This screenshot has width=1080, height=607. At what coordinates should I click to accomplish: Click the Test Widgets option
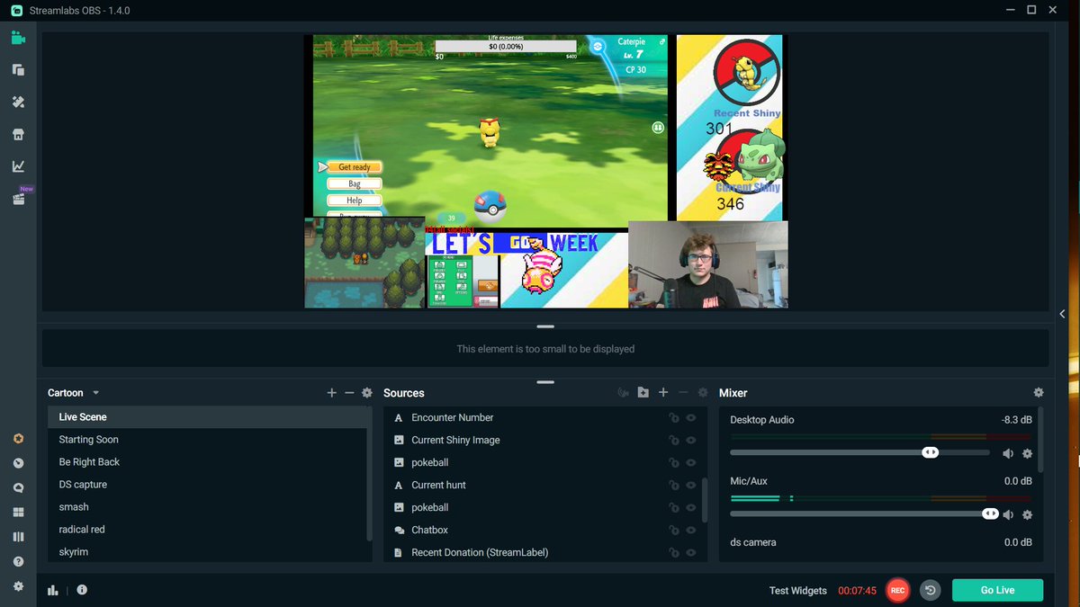tap(797, 591)
